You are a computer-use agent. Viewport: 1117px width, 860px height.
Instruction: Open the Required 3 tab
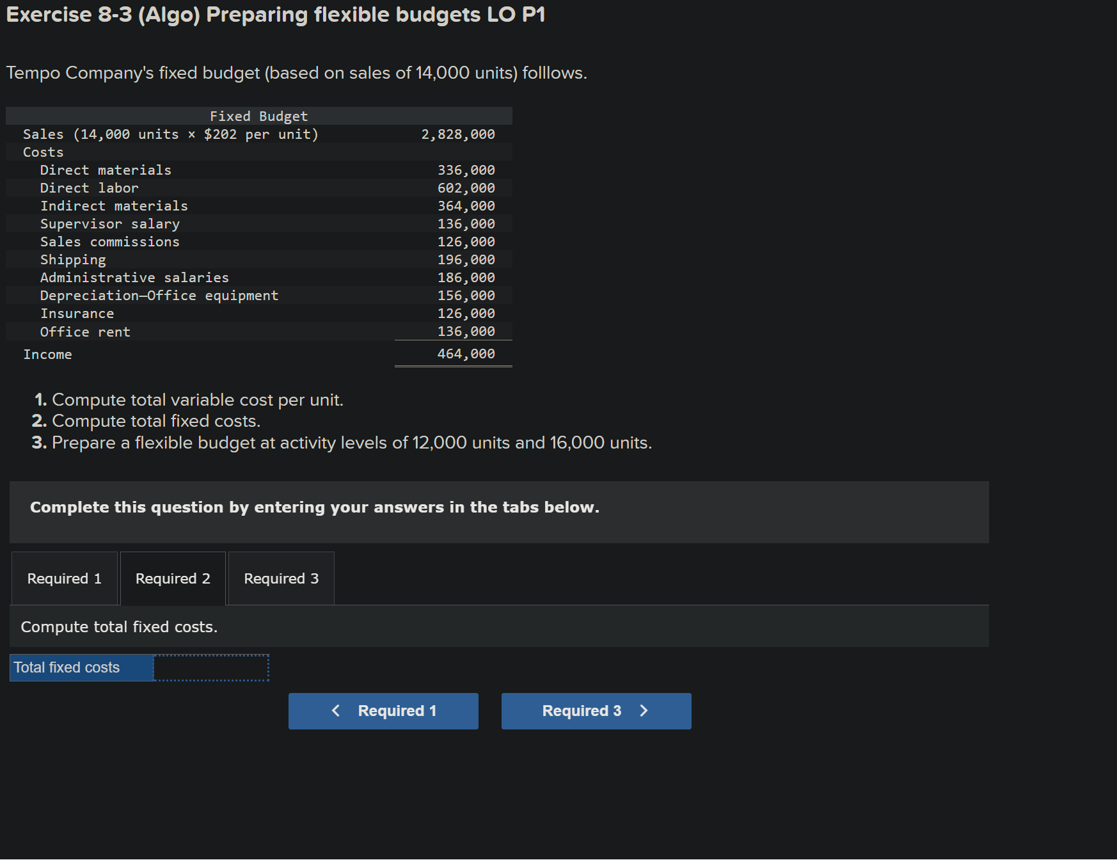point(280,578)
